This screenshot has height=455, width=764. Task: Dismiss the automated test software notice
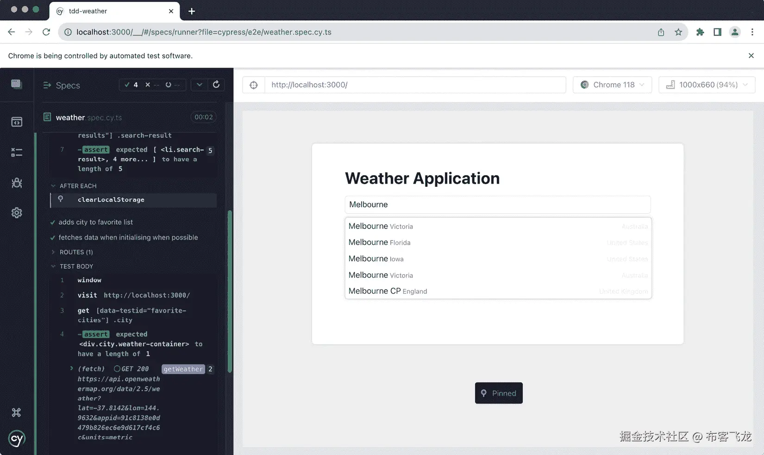[x=751, y=55]
